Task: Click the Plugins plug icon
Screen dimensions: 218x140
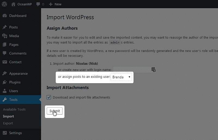Action: [5, 82]
